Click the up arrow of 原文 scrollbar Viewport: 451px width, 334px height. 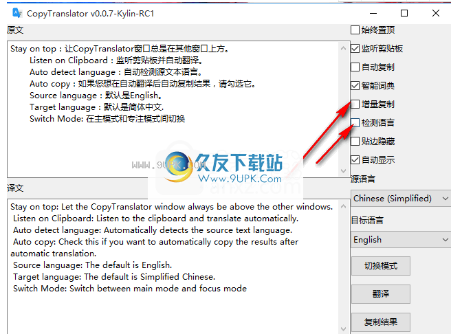343,48
